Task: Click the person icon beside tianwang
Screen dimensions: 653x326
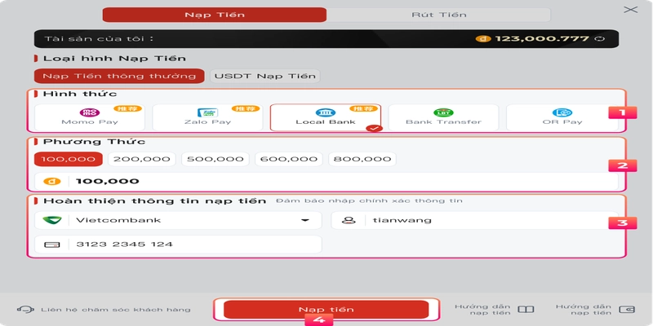Action: click(x=349, y=220)
